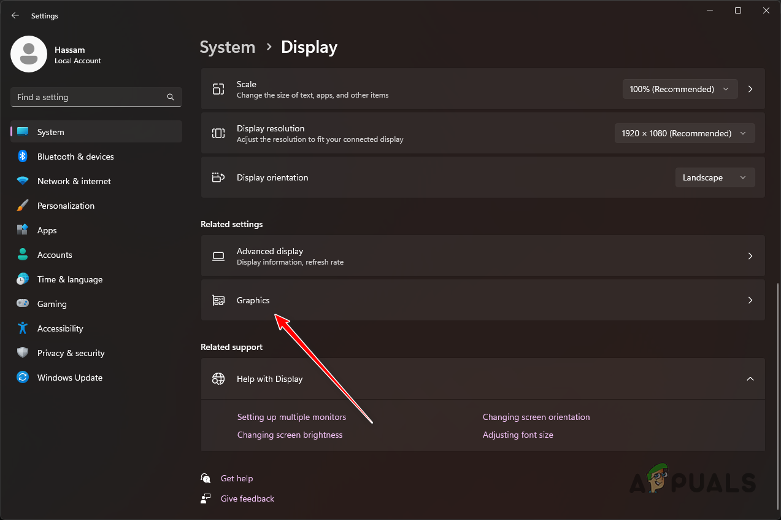Collapse the Help with Display section
Viewport: 781px width, 520px height.
click(x=750, y=379)
